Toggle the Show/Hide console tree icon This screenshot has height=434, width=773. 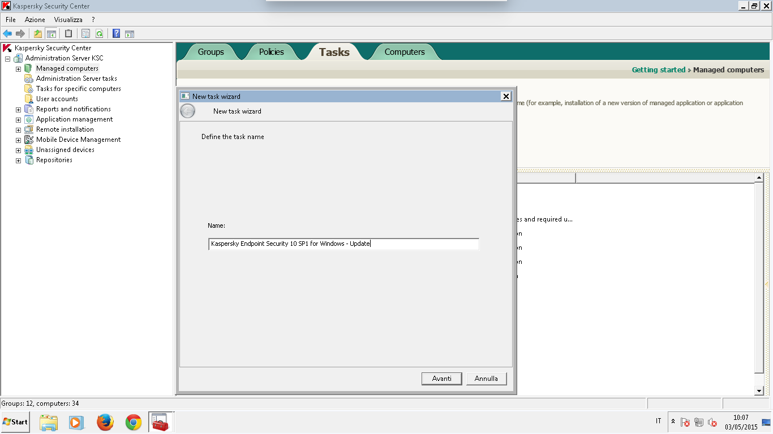[51, 33]
